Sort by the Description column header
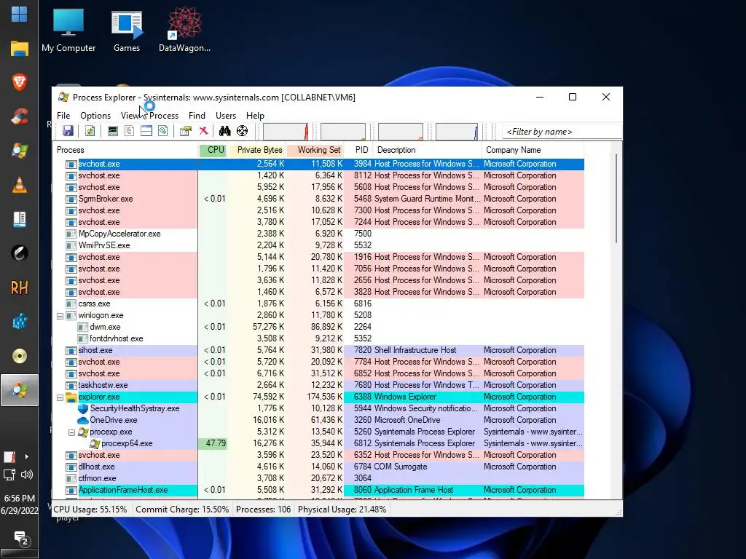The height and width of the screenshot is (559, 746). tap(428, 150)
